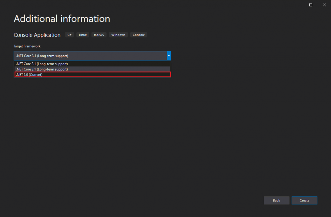The width and height of the screenshot is (331, 217).
Task: Close the dialog window
Action: [324, 5]
